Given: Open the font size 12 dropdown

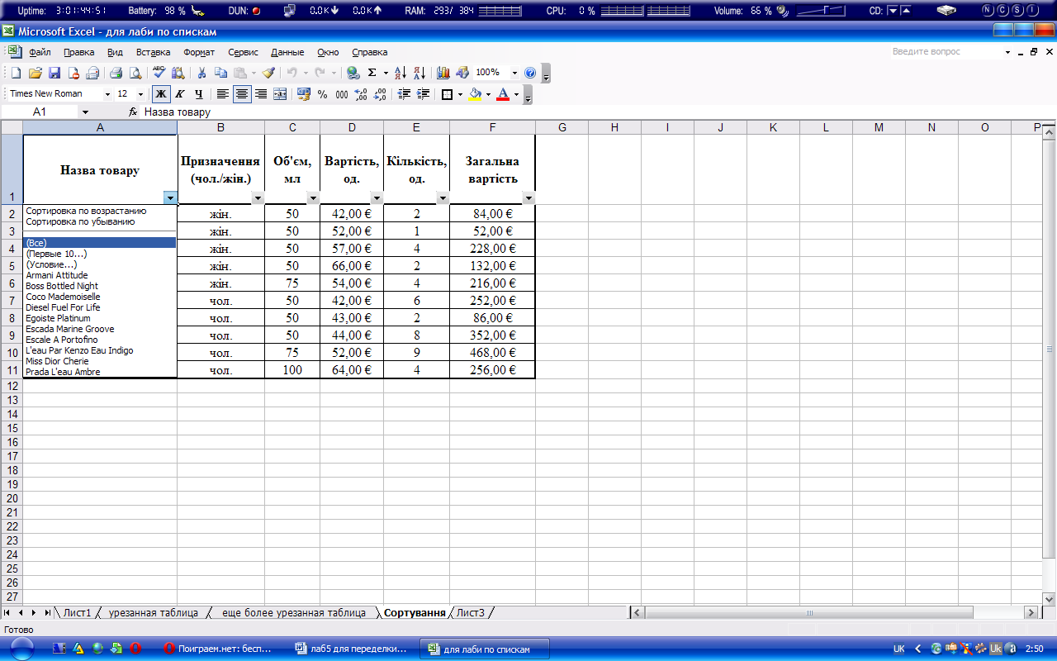Looking at the screenshot, I should pyautogui.click(x=140, y=94).
